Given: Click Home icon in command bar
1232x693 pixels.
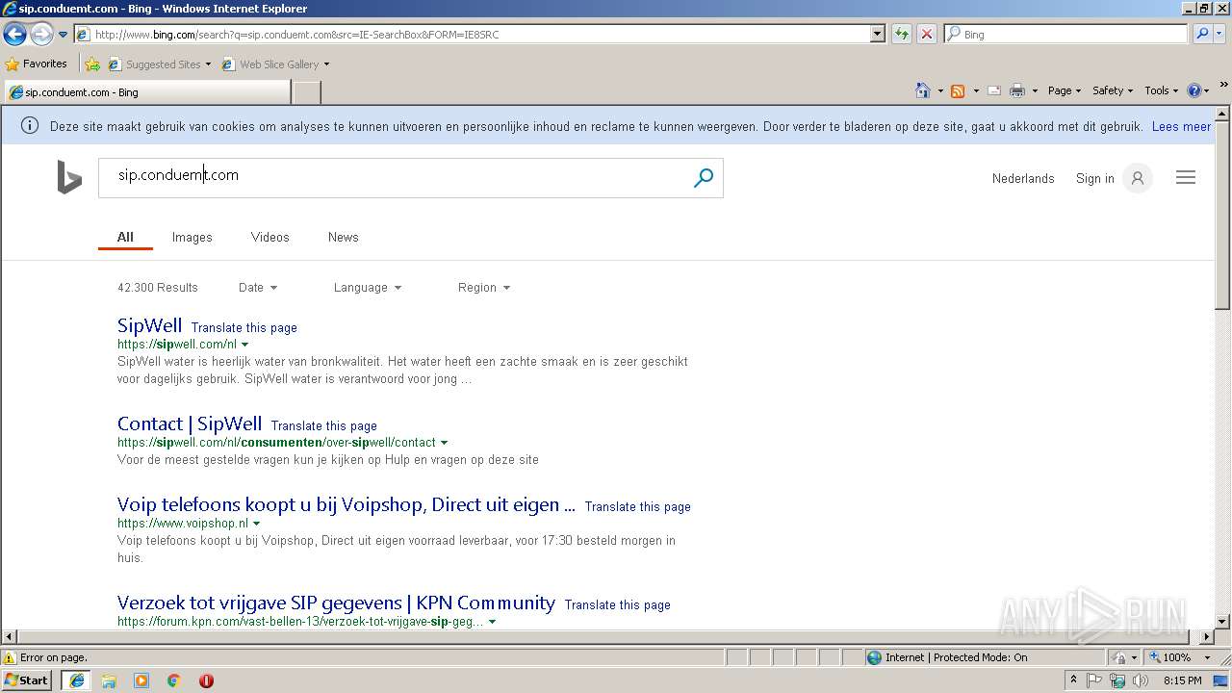Looking at the screenshot, I should coord(923,90).
